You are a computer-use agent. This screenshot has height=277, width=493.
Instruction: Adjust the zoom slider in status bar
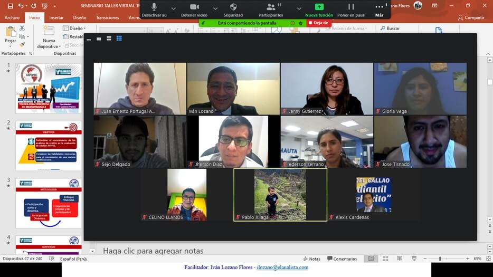click(x=440, y=259)
